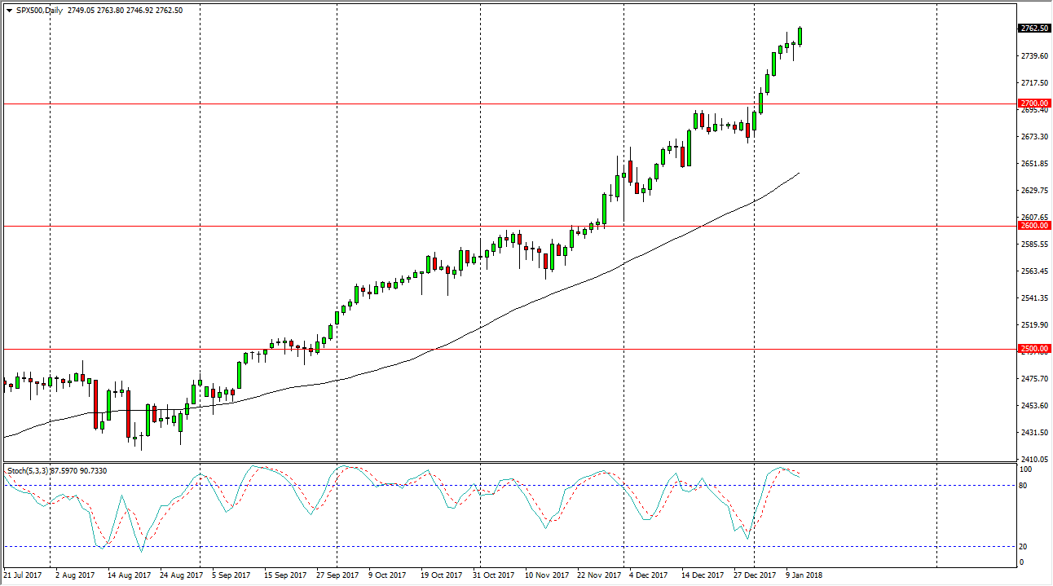Click the 9 Jan 2018 date label

point(804,575)
